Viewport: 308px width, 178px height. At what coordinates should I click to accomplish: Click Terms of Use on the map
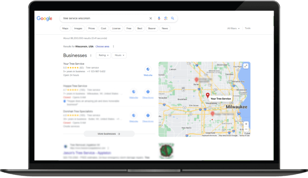point(244,136)
